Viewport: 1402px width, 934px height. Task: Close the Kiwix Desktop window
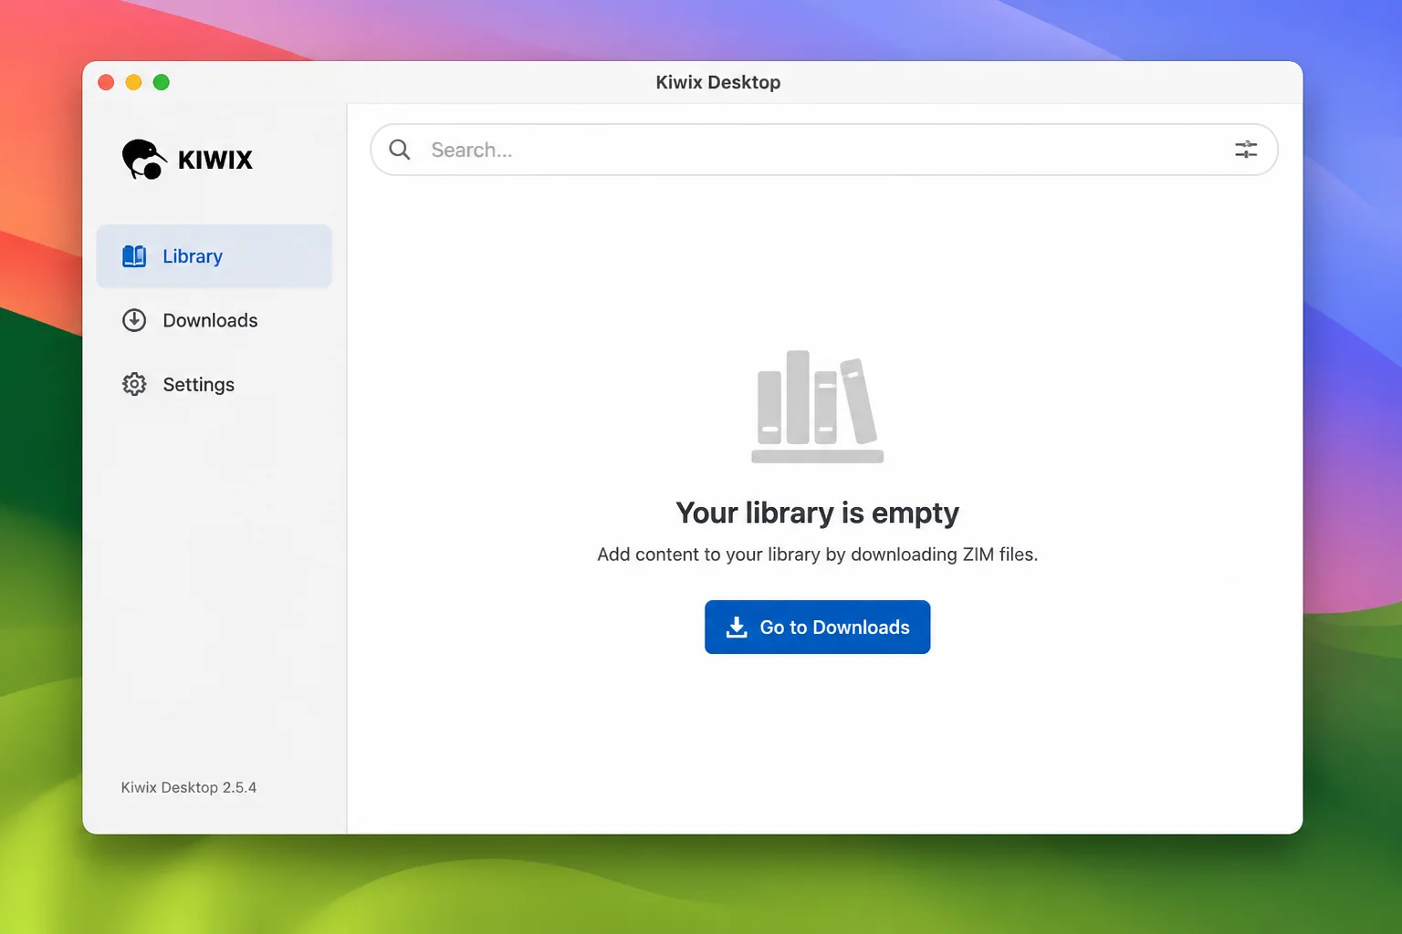point(106,82)
